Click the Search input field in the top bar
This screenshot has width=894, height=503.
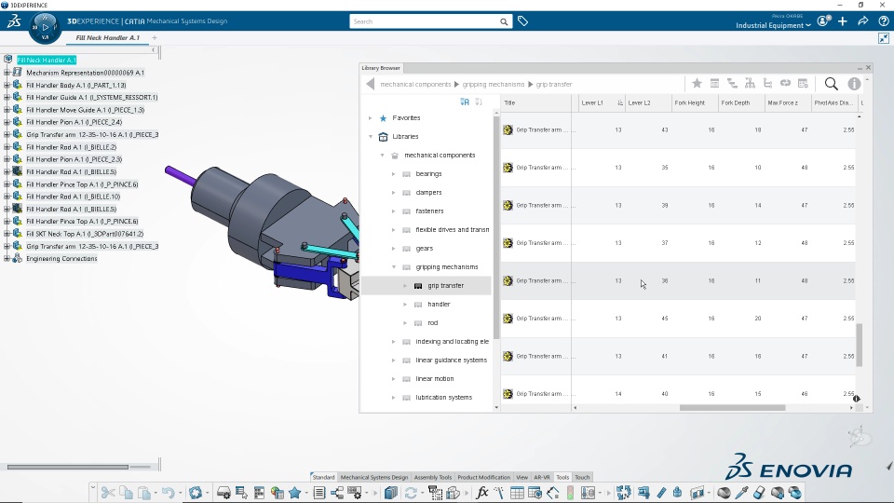point(425,21)
